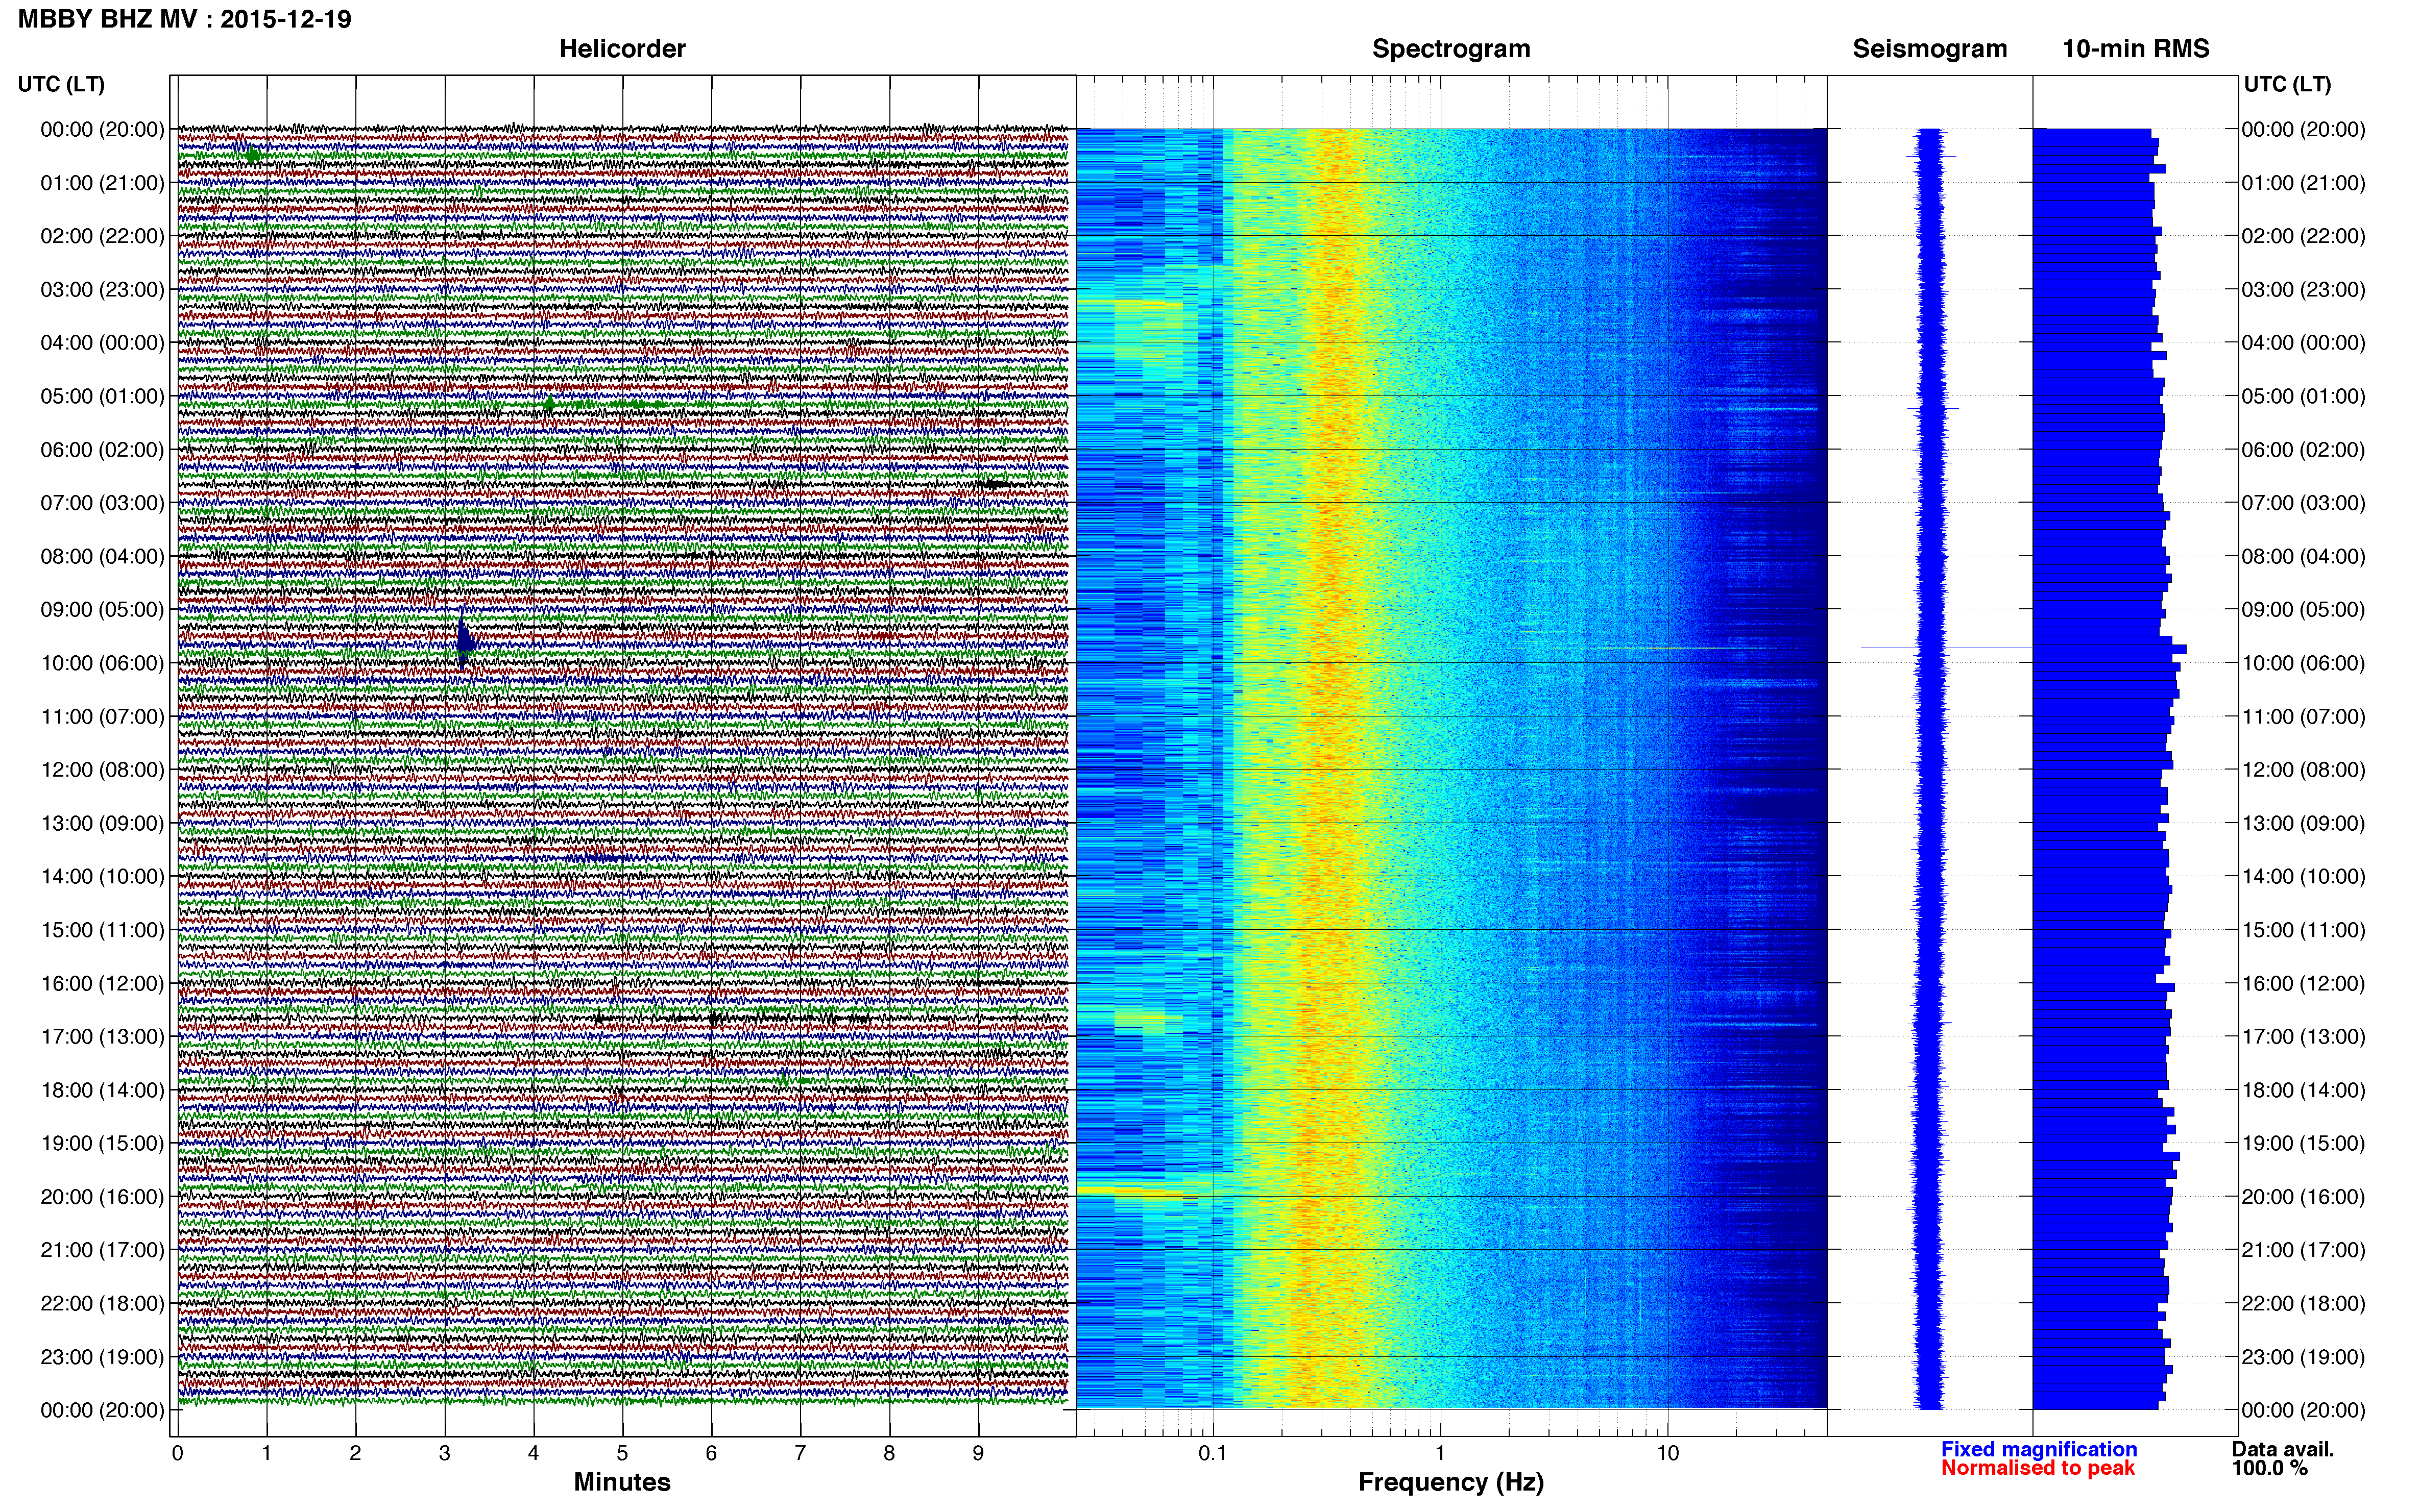Click the Seismogram panel heading

pyautogui.click(x=1930, y=49)
